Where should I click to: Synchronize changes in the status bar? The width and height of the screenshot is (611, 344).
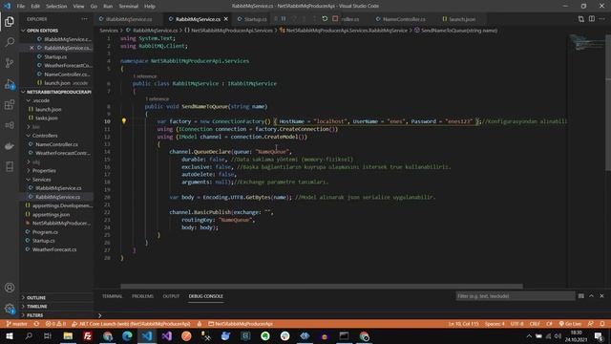(x=36, y=324)
